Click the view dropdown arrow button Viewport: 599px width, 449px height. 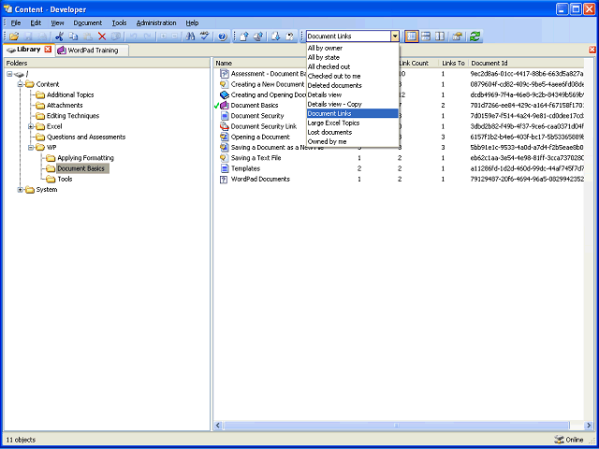(x=395, y=36)
